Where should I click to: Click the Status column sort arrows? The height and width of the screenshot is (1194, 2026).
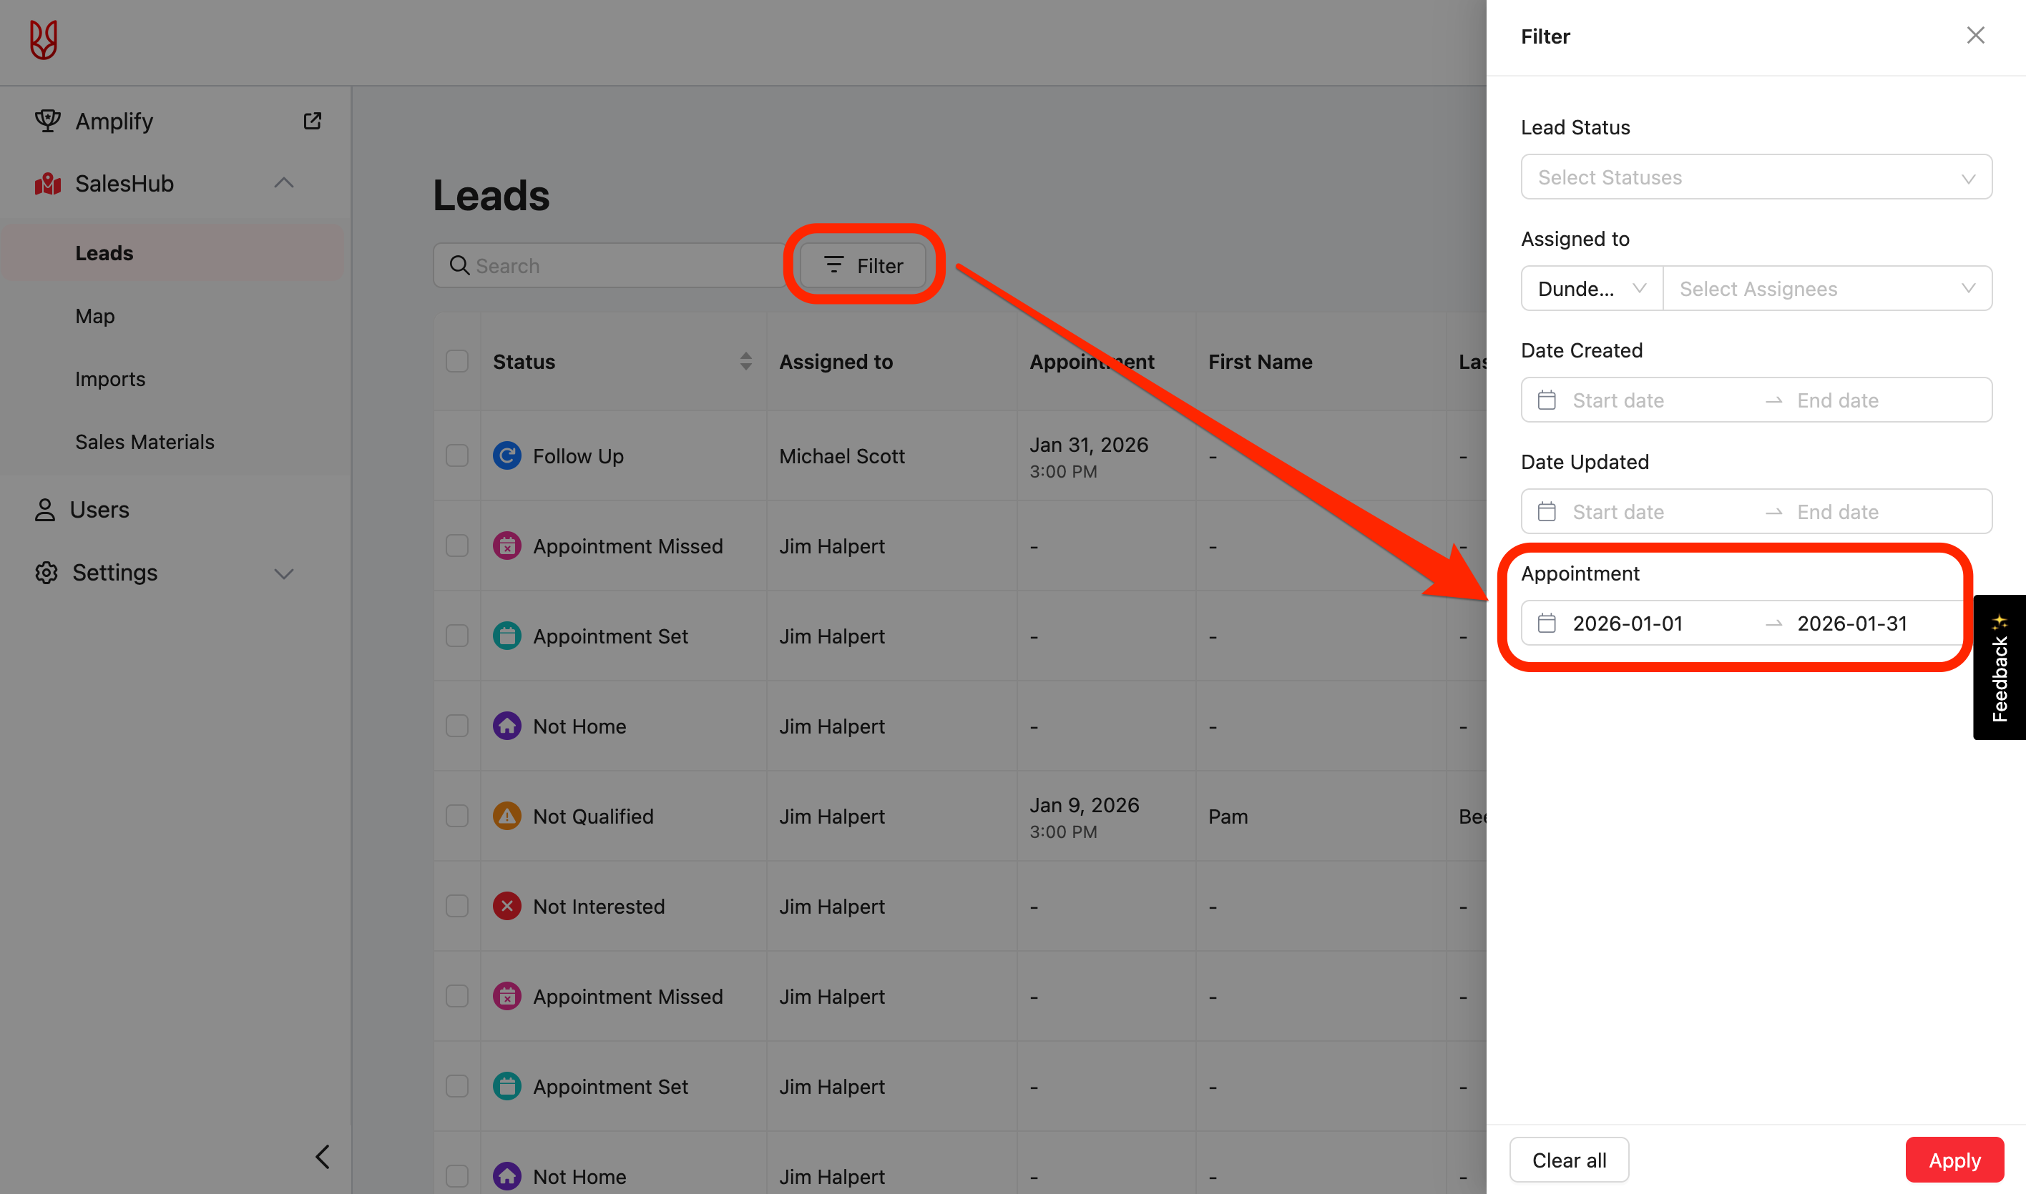tap(745, 361)
